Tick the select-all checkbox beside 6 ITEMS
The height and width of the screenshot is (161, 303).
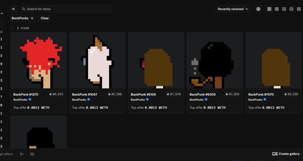(12, 28)
